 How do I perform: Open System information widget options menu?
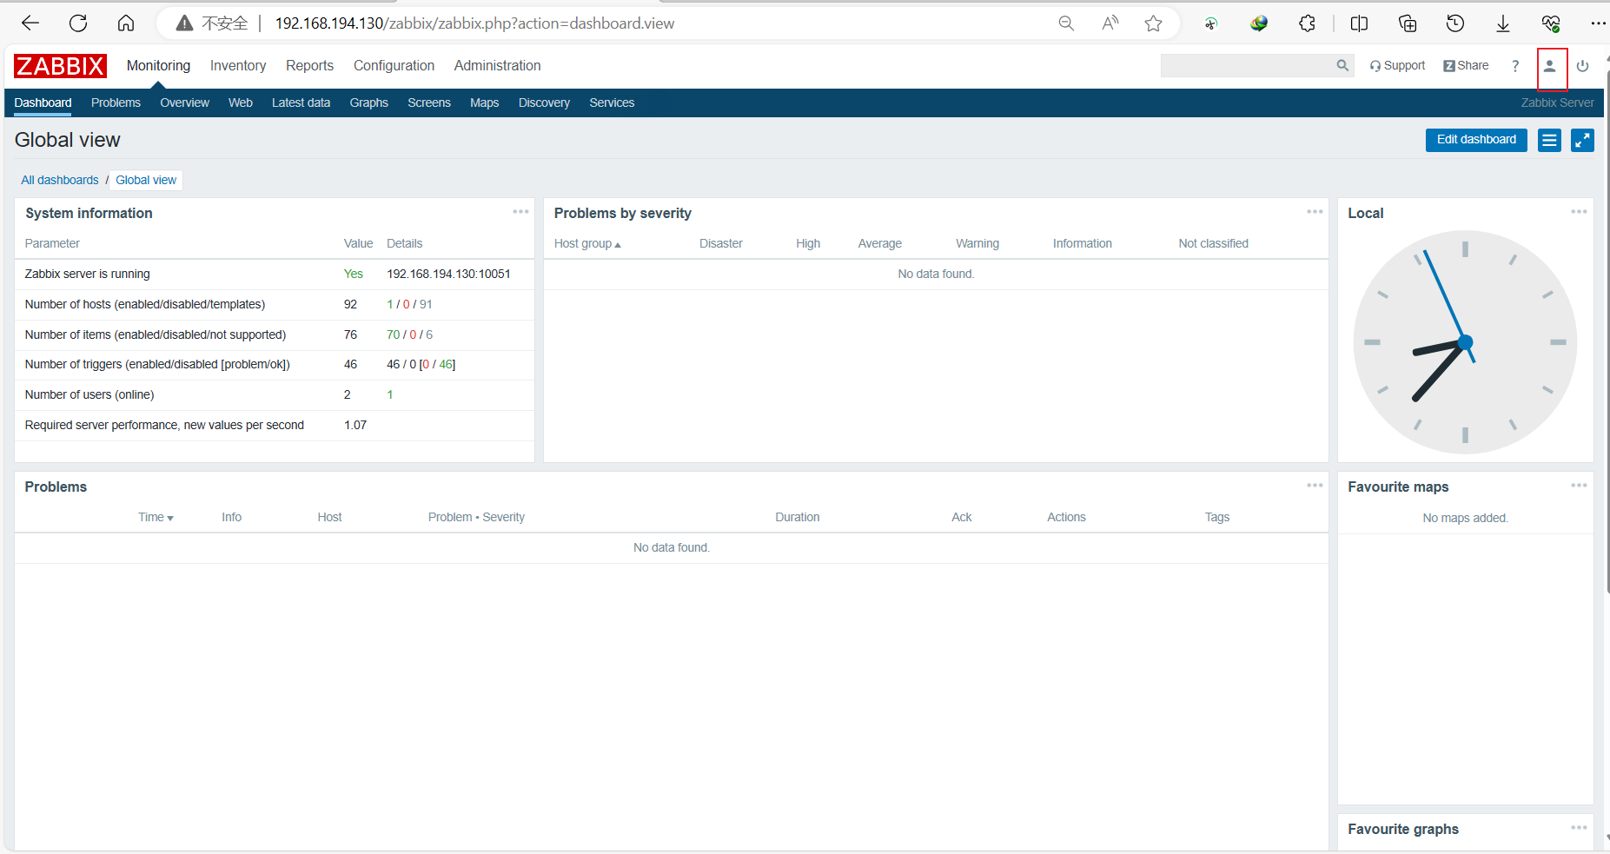[520, 212]
